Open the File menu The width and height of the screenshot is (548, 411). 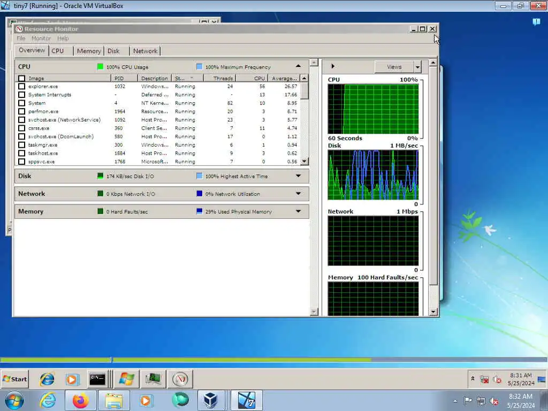click(x=21, y=38)
